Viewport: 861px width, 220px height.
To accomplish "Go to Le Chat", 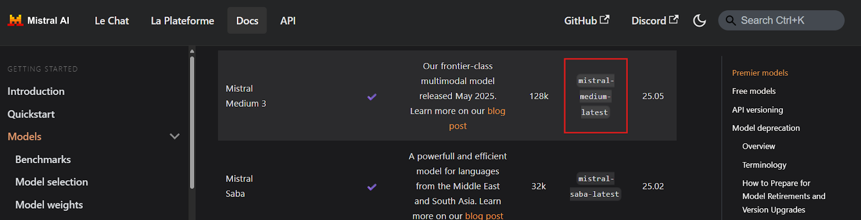I will click(112, 20).
